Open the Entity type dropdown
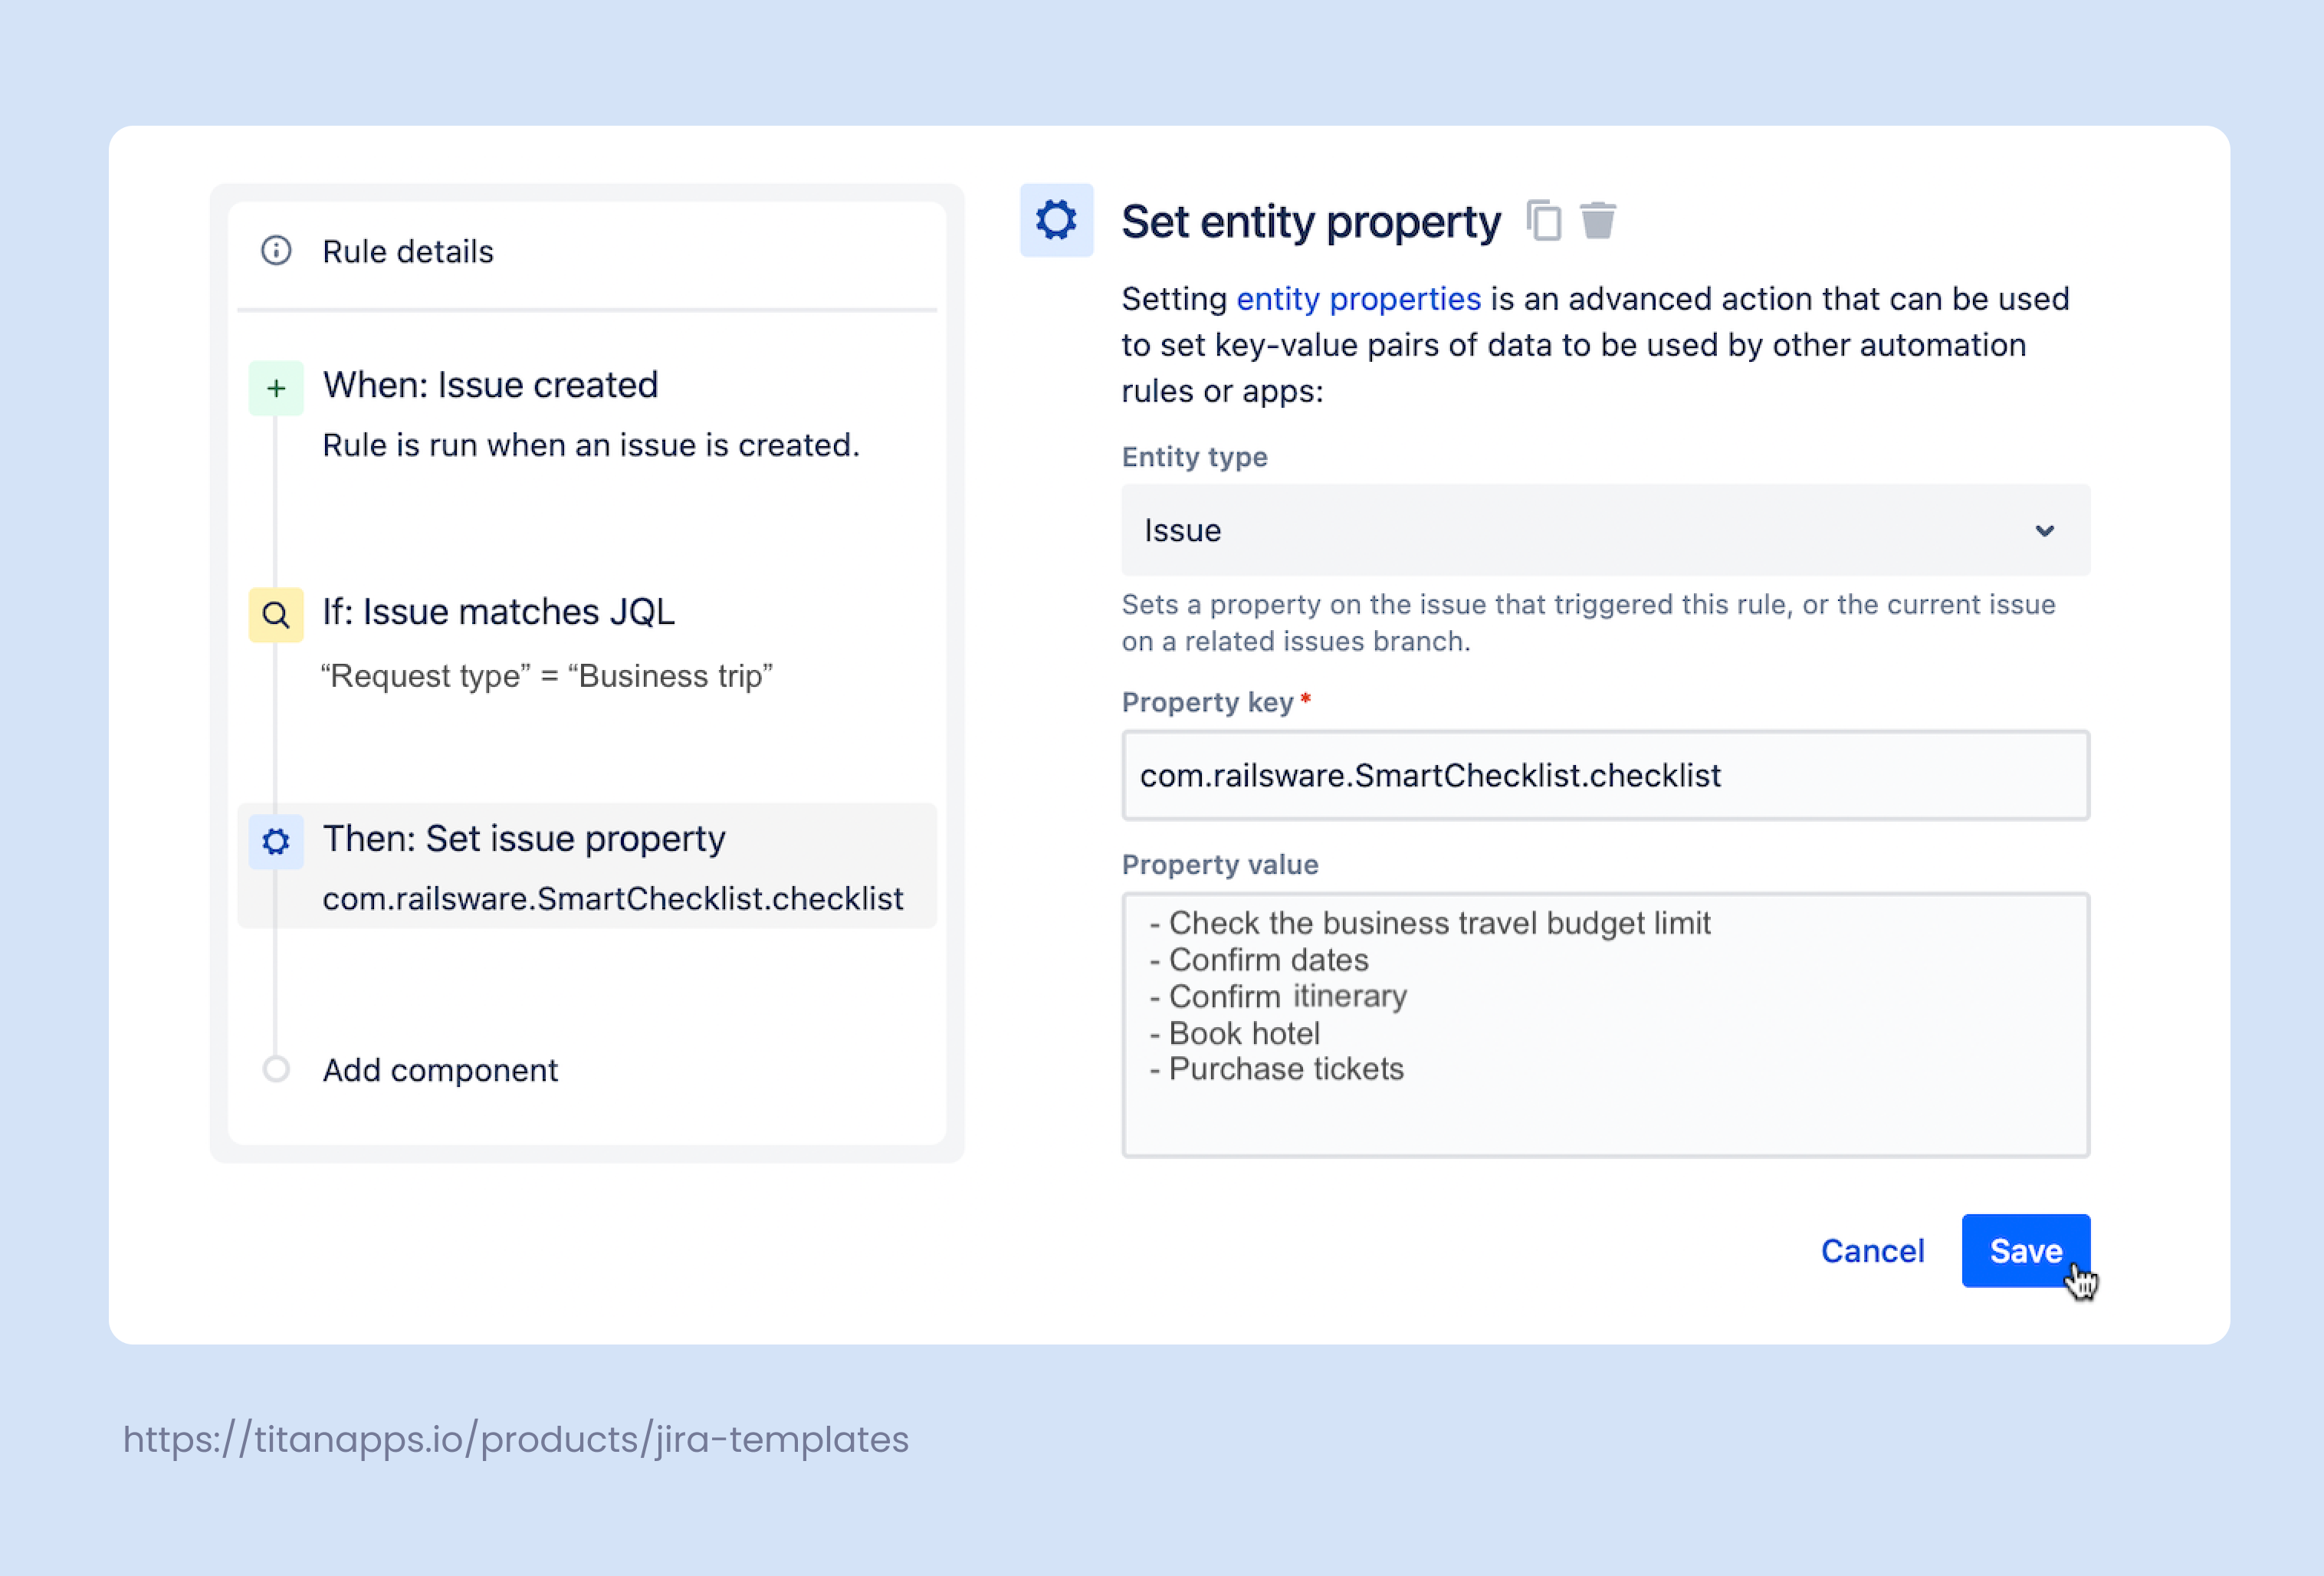The image size is (2324, 1576). pyautogui.click(x=1604, y=531)
